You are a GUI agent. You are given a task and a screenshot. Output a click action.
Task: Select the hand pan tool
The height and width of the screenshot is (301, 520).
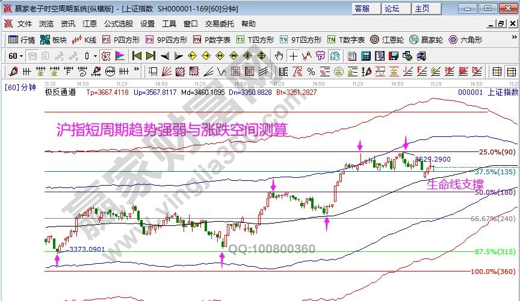(279, 56)
